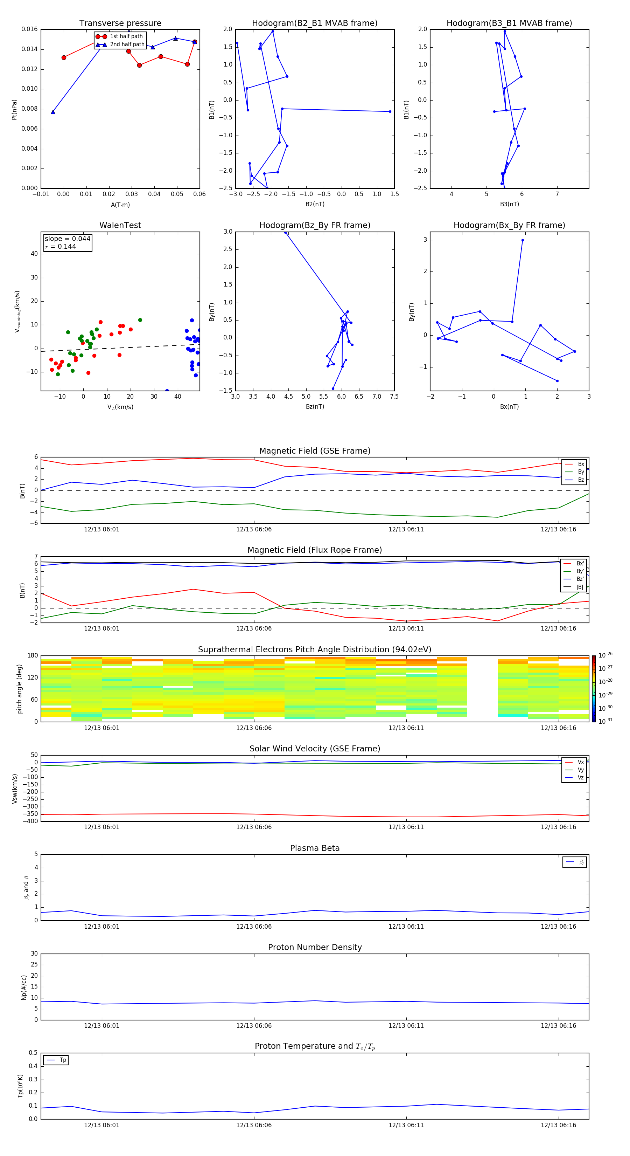630x1156 pixels.
Task: Click the "Vremaining(km/s)" axis label
Action: 17,311
